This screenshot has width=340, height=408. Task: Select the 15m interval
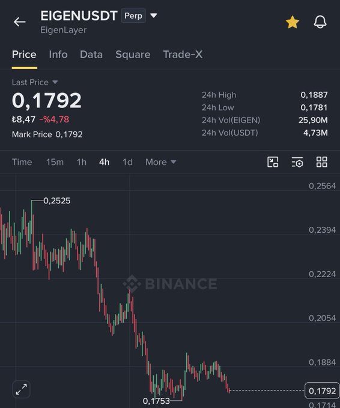click(55, 162)
